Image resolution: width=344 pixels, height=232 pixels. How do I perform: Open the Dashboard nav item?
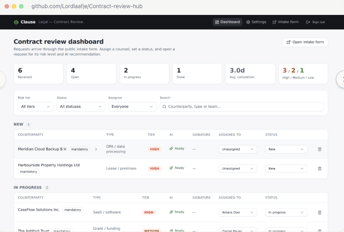click(228, 22)
